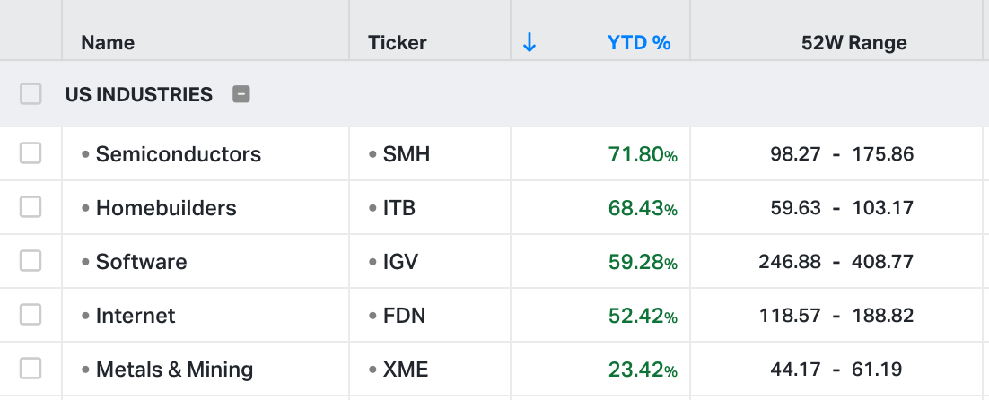989x400 pixels.
Task: Open the ITB ticker
Action: point(398,208)
